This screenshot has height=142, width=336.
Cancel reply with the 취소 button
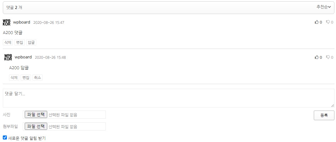(x=38, y=78)
